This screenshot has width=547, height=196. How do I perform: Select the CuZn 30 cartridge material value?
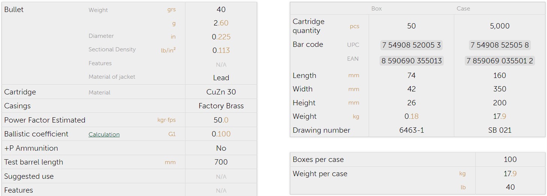221,92
